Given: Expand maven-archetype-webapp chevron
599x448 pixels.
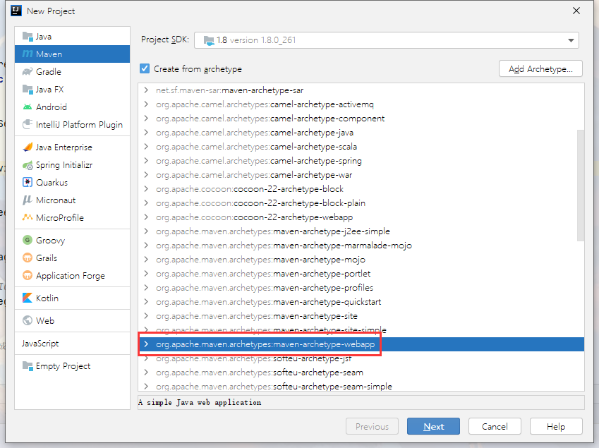Looking at the screenshot, I should (146, 344).
